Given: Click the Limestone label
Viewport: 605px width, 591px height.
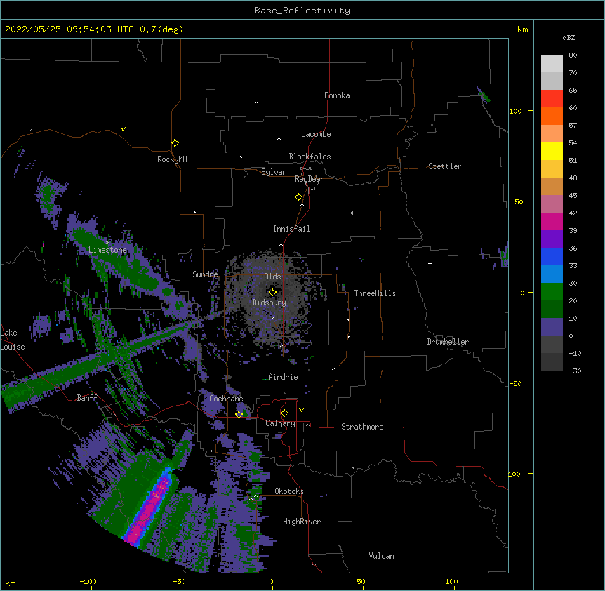Looking at the screenshot, I should point(107,250).
